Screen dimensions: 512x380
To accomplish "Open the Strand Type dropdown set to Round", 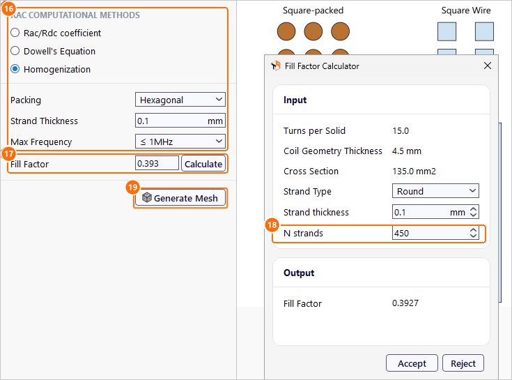I will tap(435, 191).
